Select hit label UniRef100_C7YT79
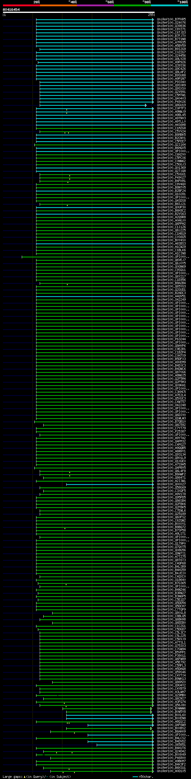The image size is (191, 779). [171, 428]
